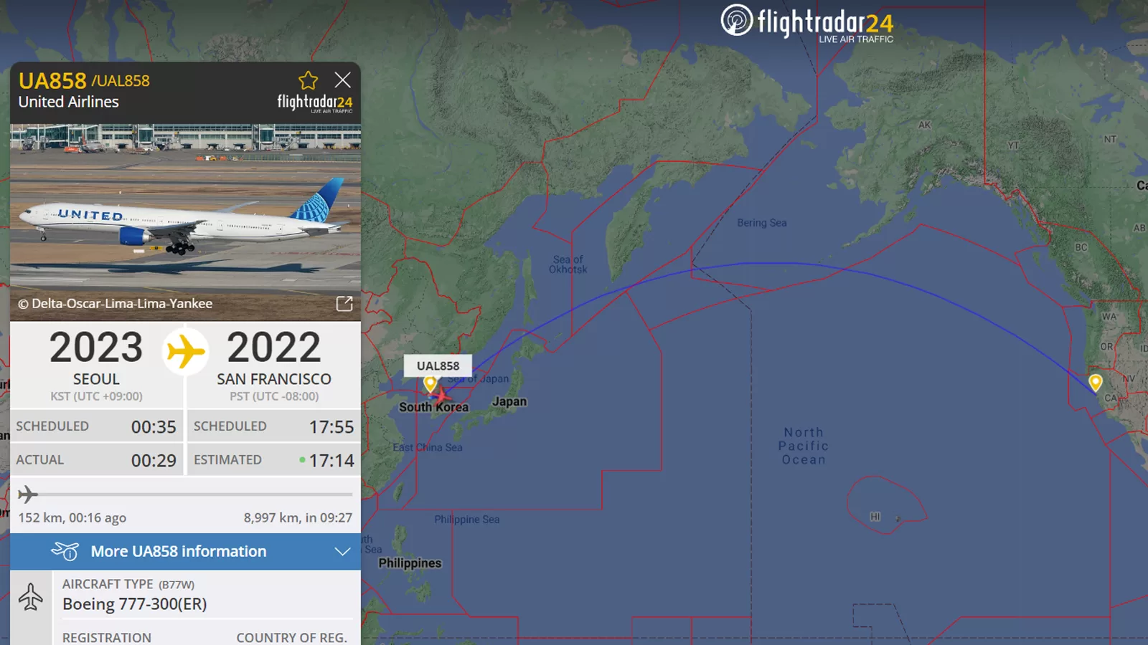Image resolution: width=1148 pixels, height=645 pixels.
Task: Click the red airplane icon on map
Action: (441, 396)
